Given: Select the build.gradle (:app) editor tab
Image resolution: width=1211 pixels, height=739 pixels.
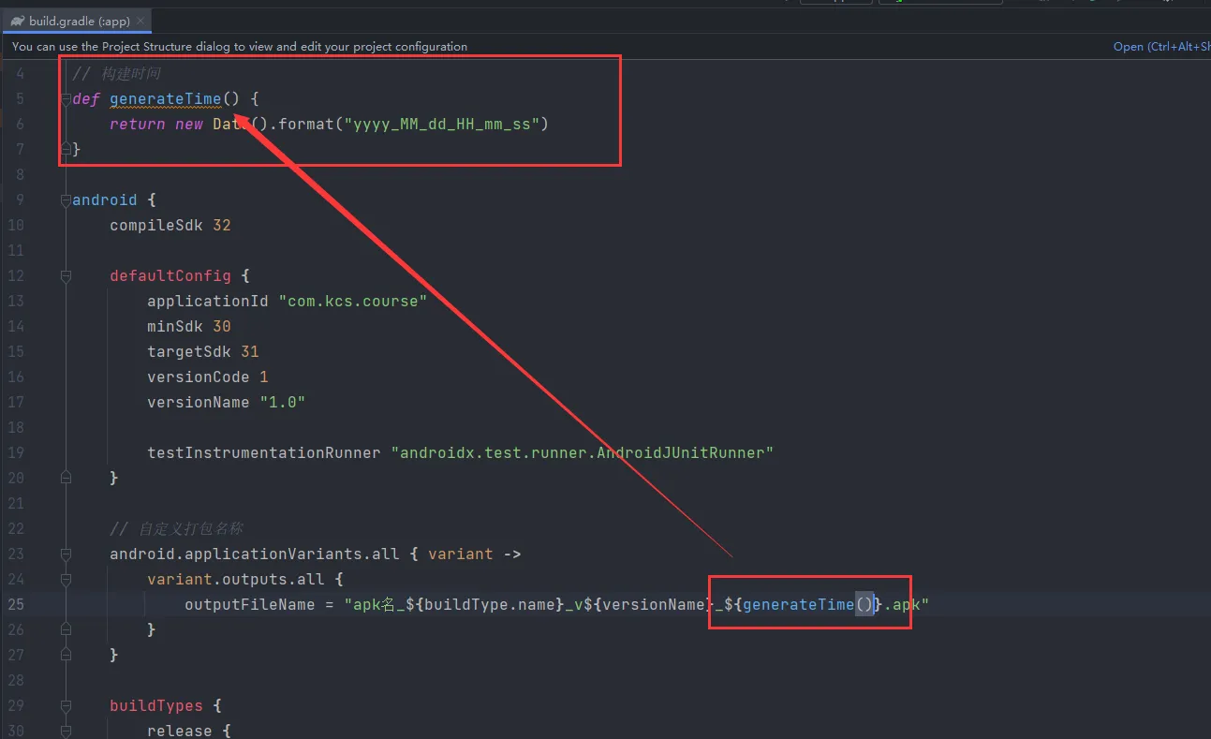Looking at the screenshot, I should [76, 21].
